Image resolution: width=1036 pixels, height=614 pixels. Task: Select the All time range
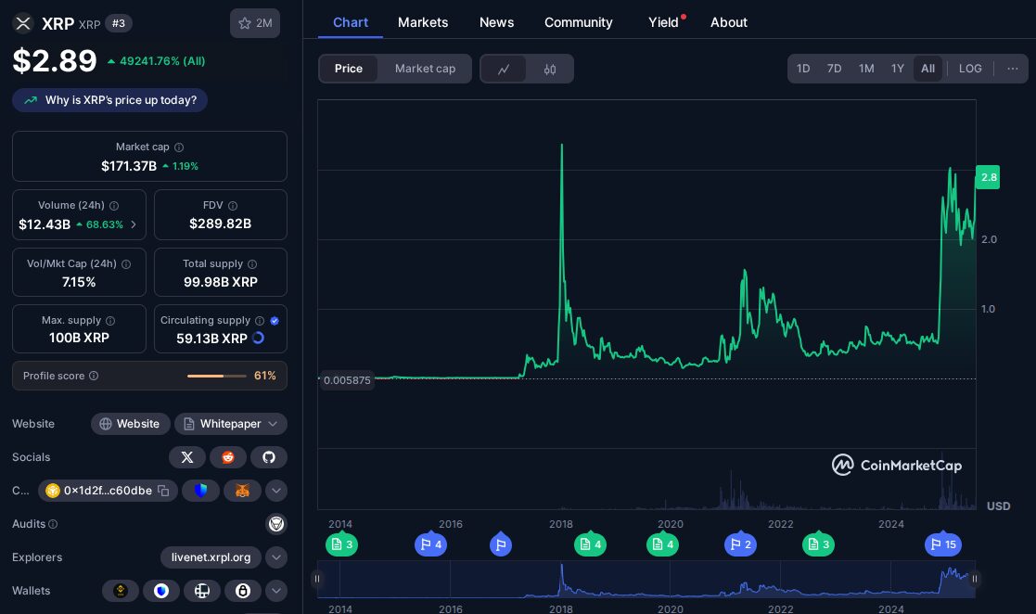click(x=927, y=69)
